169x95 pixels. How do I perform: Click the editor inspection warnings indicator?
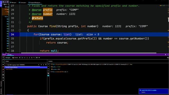click(x=162, y=5)
